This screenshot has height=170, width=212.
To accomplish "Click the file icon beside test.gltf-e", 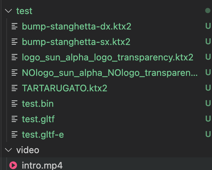I will tap(15, 135).
